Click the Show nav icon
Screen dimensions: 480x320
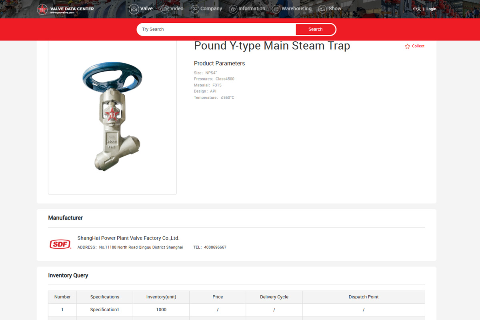click(322, 9)
